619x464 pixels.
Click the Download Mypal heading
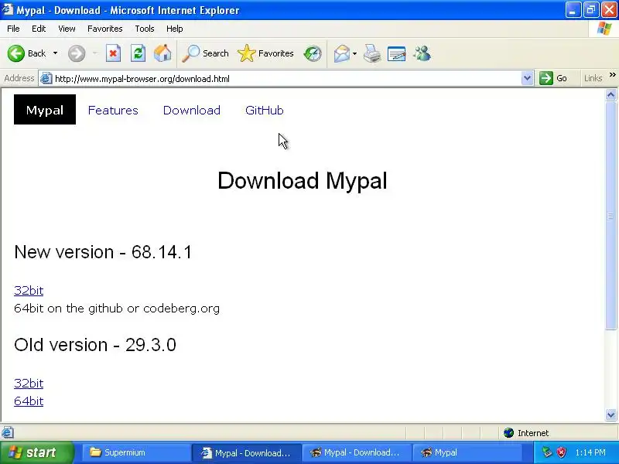(303, 181)
